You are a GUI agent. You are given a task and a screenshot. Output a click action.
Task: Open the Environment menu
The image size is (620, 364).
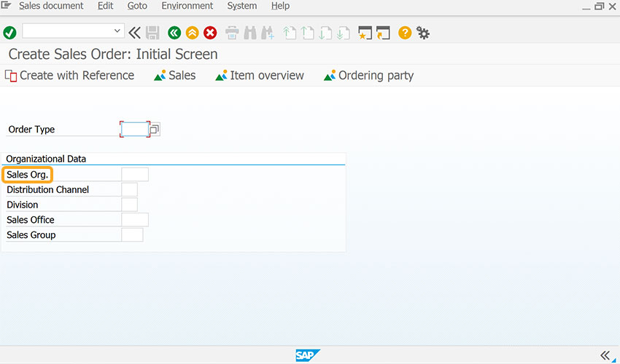point(187,6)
